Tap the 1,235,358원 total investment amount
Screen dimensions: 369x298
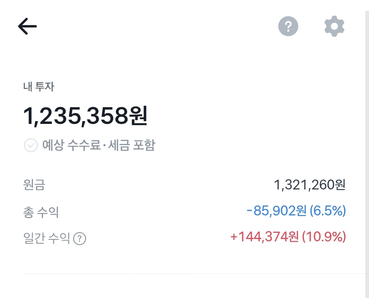[85, 116]
